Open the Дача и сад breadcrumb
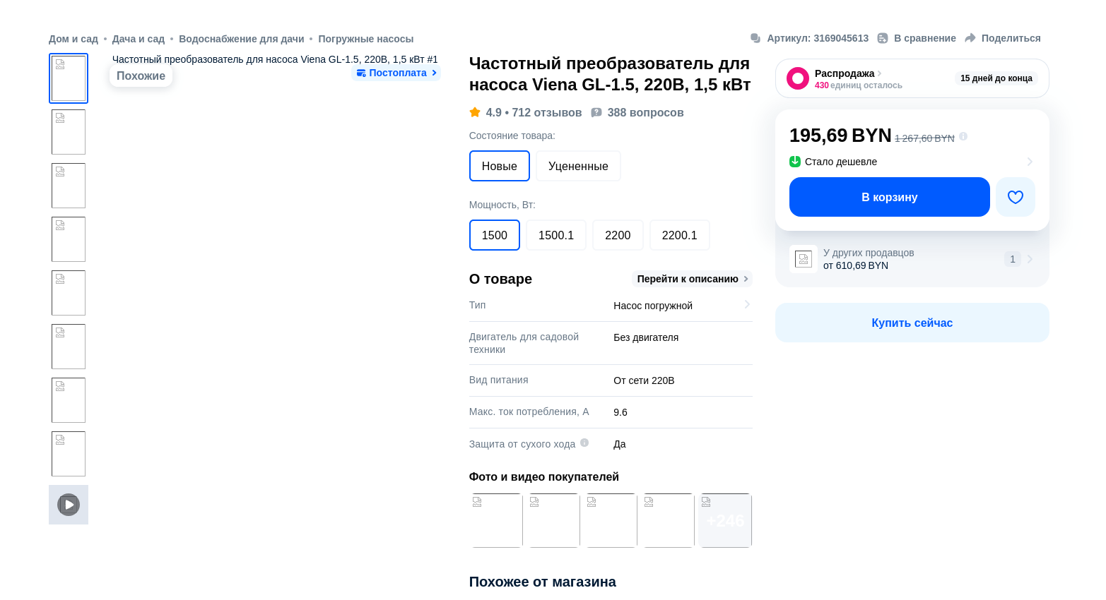Image resolution: width=1106 pixels, height=600 pixels. pyautogui.click(x=139, y=39)
